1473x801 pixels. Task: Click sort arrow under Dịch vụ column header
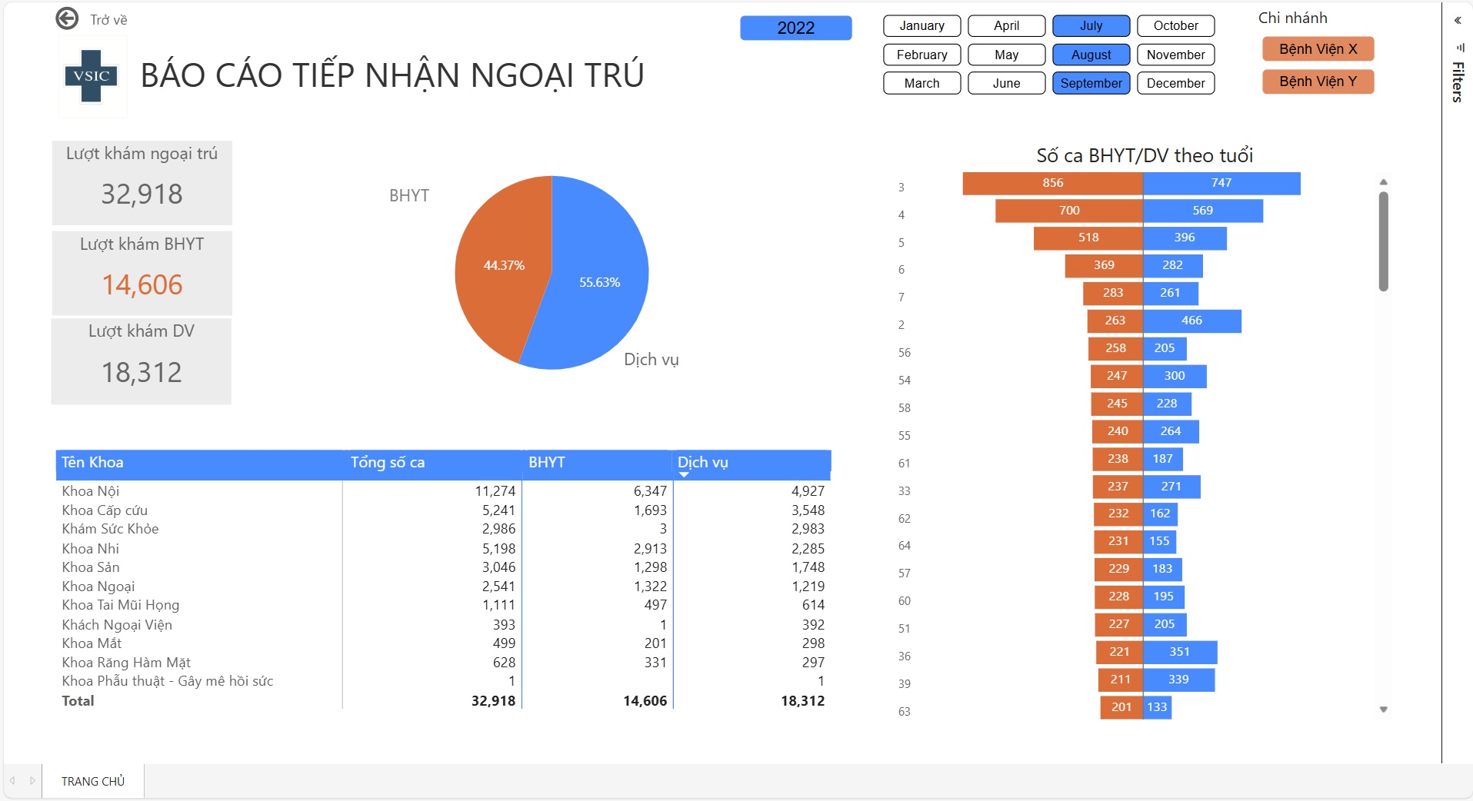tap(684, 475)
